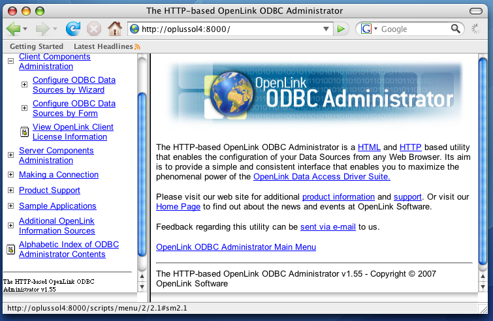Click the green Go arrow button

click(x=341, y=29)
